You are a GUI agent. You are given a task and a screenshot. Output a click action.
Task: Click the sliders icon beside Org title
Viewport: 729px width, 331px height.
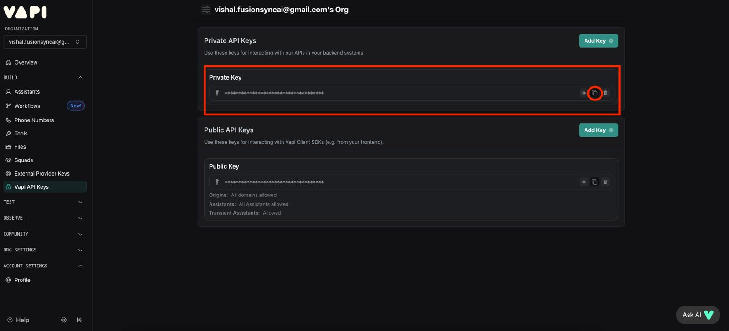click(x=206, y=10)
